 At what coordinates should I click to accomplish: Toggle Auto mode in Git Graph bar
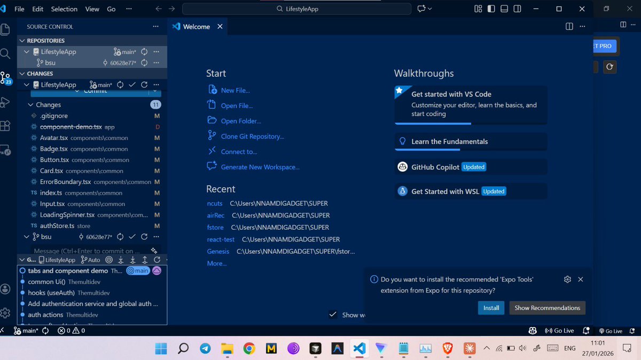click(x=93, y=260)
